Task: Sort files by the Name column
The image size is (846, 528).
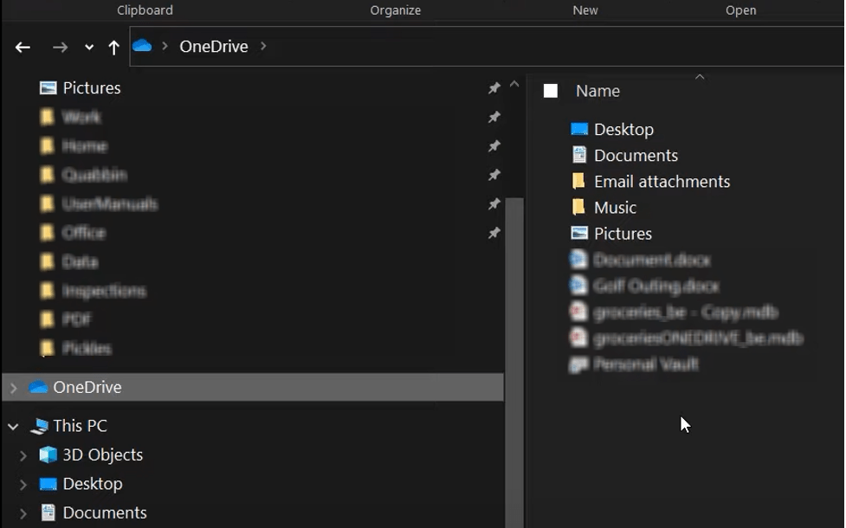Action: [x=597, y=91]
